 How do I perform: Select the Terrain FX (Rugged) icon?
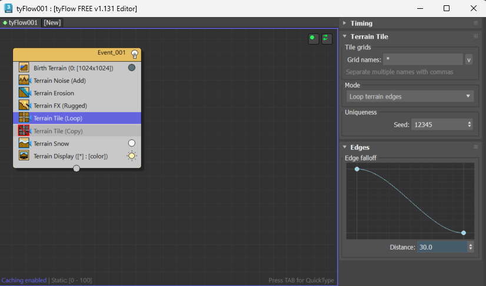tap(24, 106)
